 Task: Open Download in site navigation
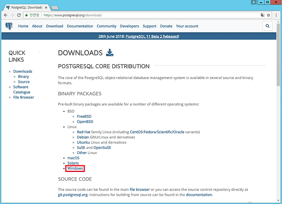(x=54, y=26)
